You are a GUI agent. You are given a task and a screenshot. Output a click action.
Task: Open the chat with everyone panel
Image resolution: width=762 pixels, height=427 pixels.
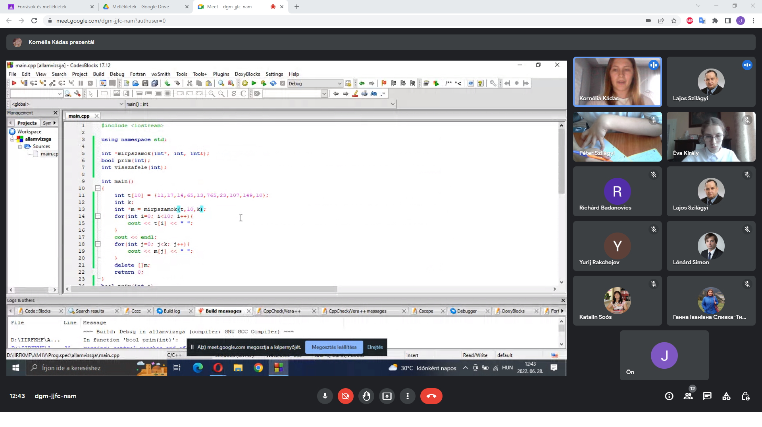[x=707, y=396]
